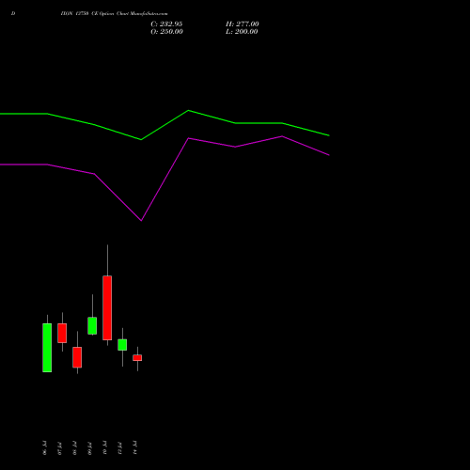Click the Open value O: 250.00
Screen dimensions: 470x470
coord(166,32)
